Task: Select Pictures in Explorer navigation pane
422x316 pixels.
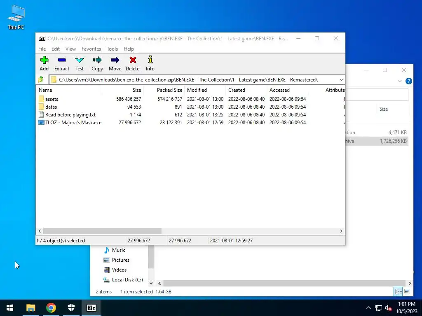Action: [x=117, y=260]
